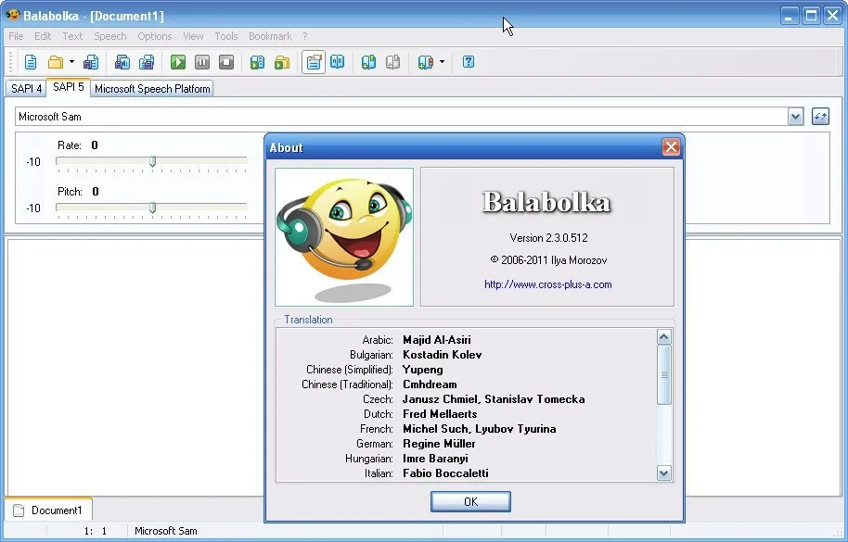Open the Bookmark menu
The height and width of the screenshot is (542, 848).
point(270,36)
